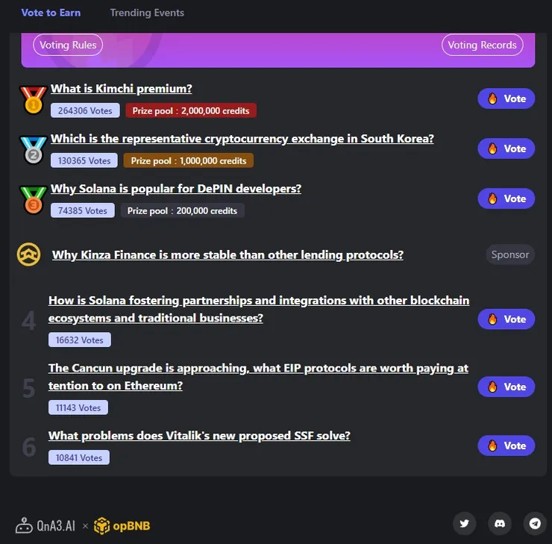The height and width of the screenshot is (544, 552).
Task: Open the Twitter social icon
Action: pos(464,524)
